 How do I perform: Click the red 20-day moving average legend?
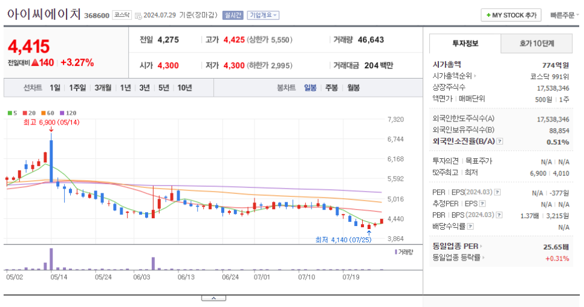[29, 113]
